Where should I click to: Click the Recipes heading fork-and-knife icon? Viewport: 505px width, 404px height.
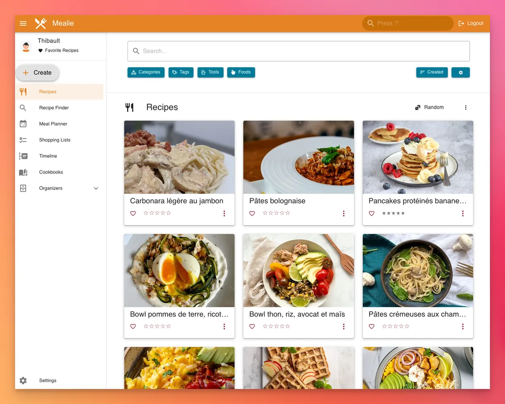coord(130,108)
